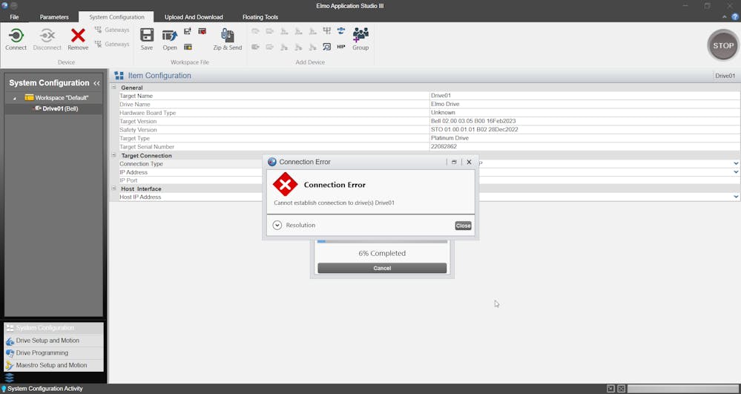
Task: Select Drive01 (Bell) in the tree
Action: point(59,108)
